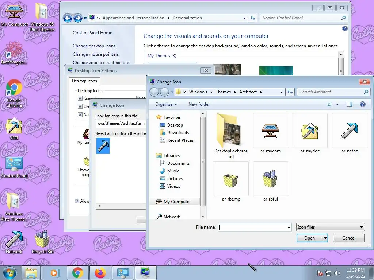Click New folder in toolbar
This screenshot has height=280, width=374.
(199, 104)
